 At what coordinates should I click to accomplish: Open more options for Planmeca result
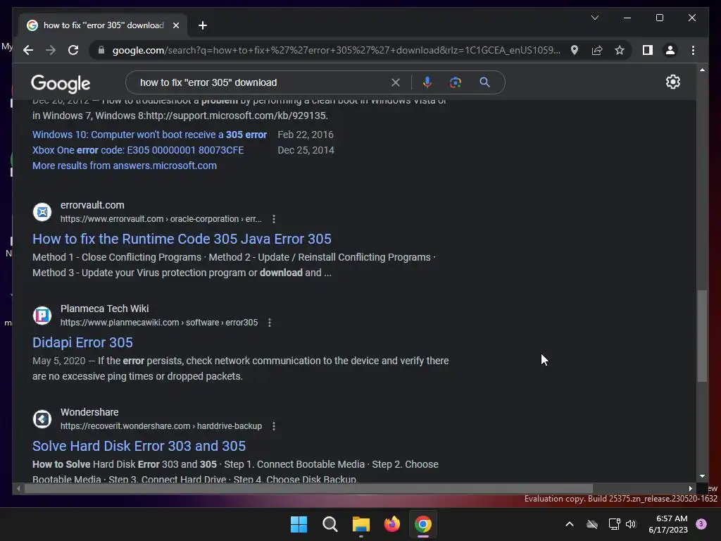click(x=270, y=323)
